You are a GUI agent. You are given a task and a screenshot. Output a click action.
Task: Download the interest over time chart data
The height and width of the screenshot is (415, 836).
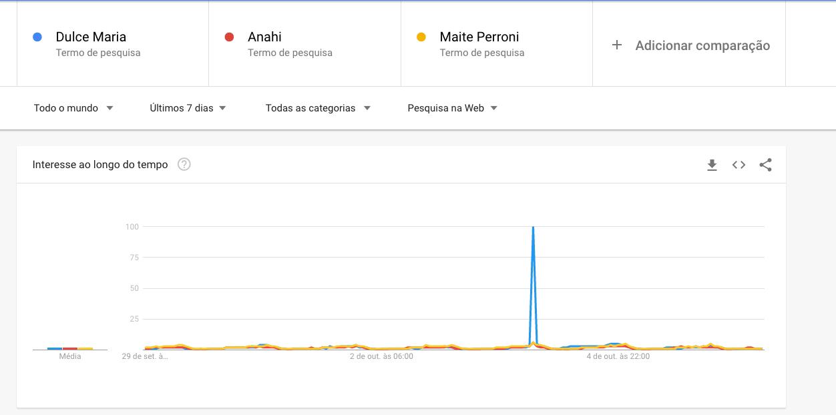pyautogui.click(x=712, y=165)
